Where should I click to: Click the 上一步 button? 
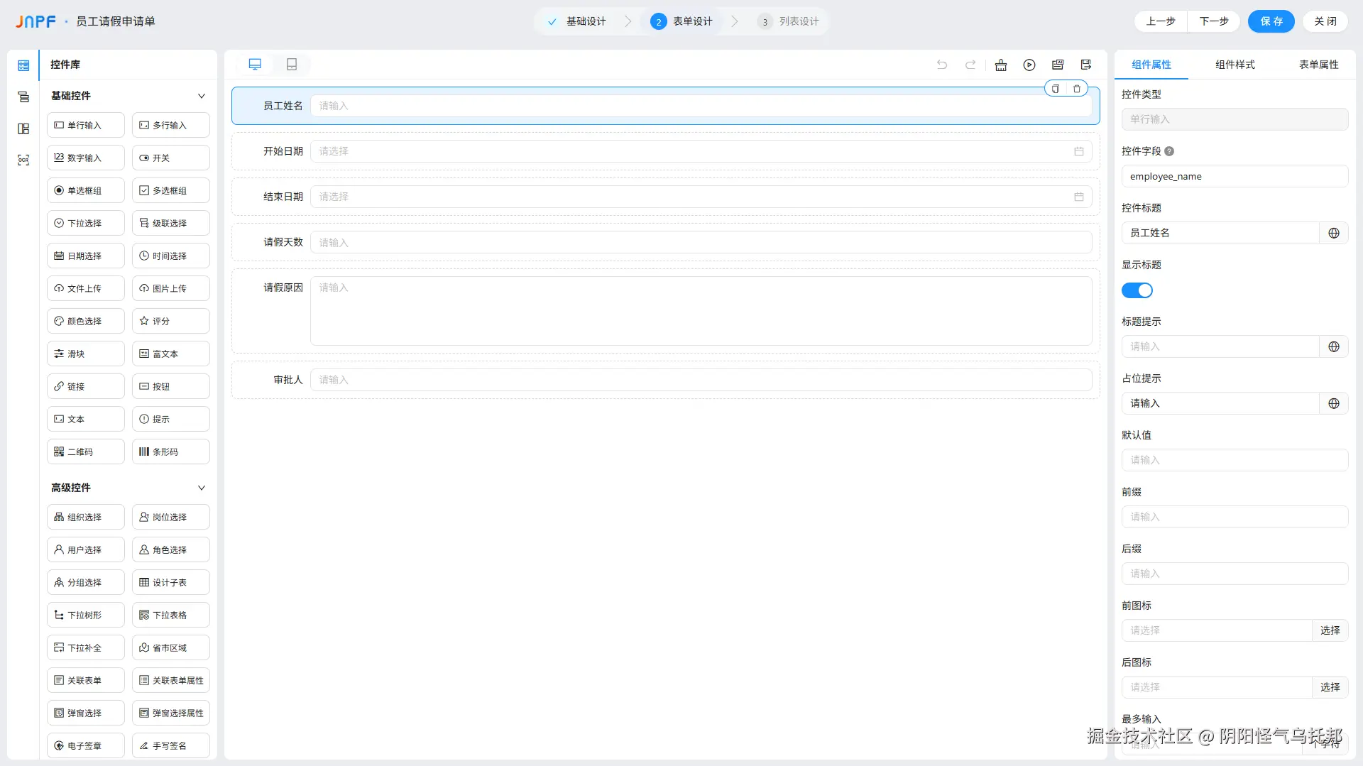[x=1161, y=21]
